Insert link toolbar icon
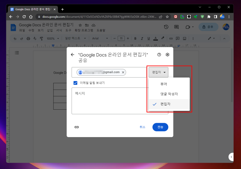241x169 pixels. point(171,38)
